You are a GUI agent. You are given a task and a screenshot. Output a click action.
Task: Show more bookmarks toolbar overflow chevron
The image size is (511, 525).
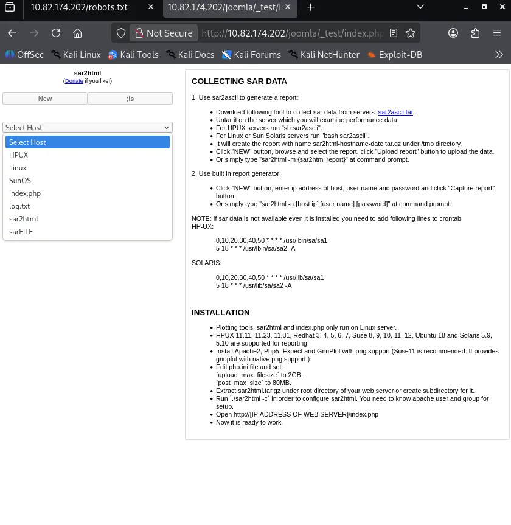[x=499, y=55]
